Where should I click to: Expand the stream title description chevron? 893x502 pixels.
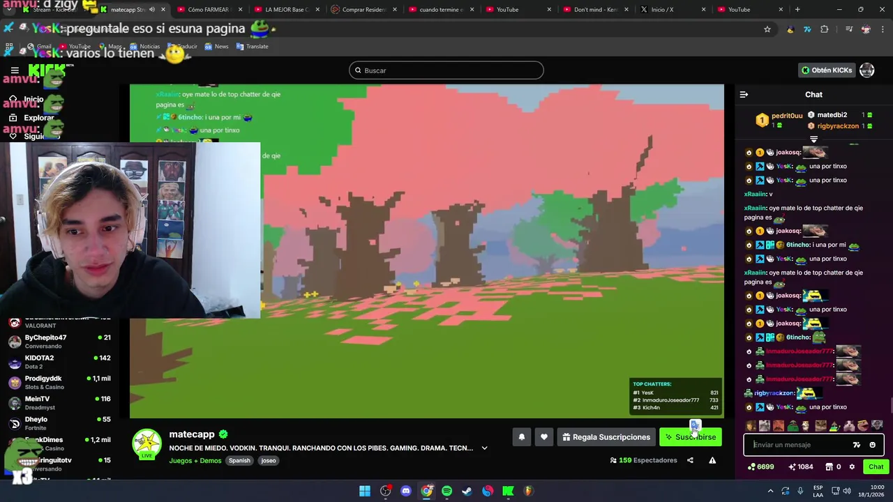(484, 448)
